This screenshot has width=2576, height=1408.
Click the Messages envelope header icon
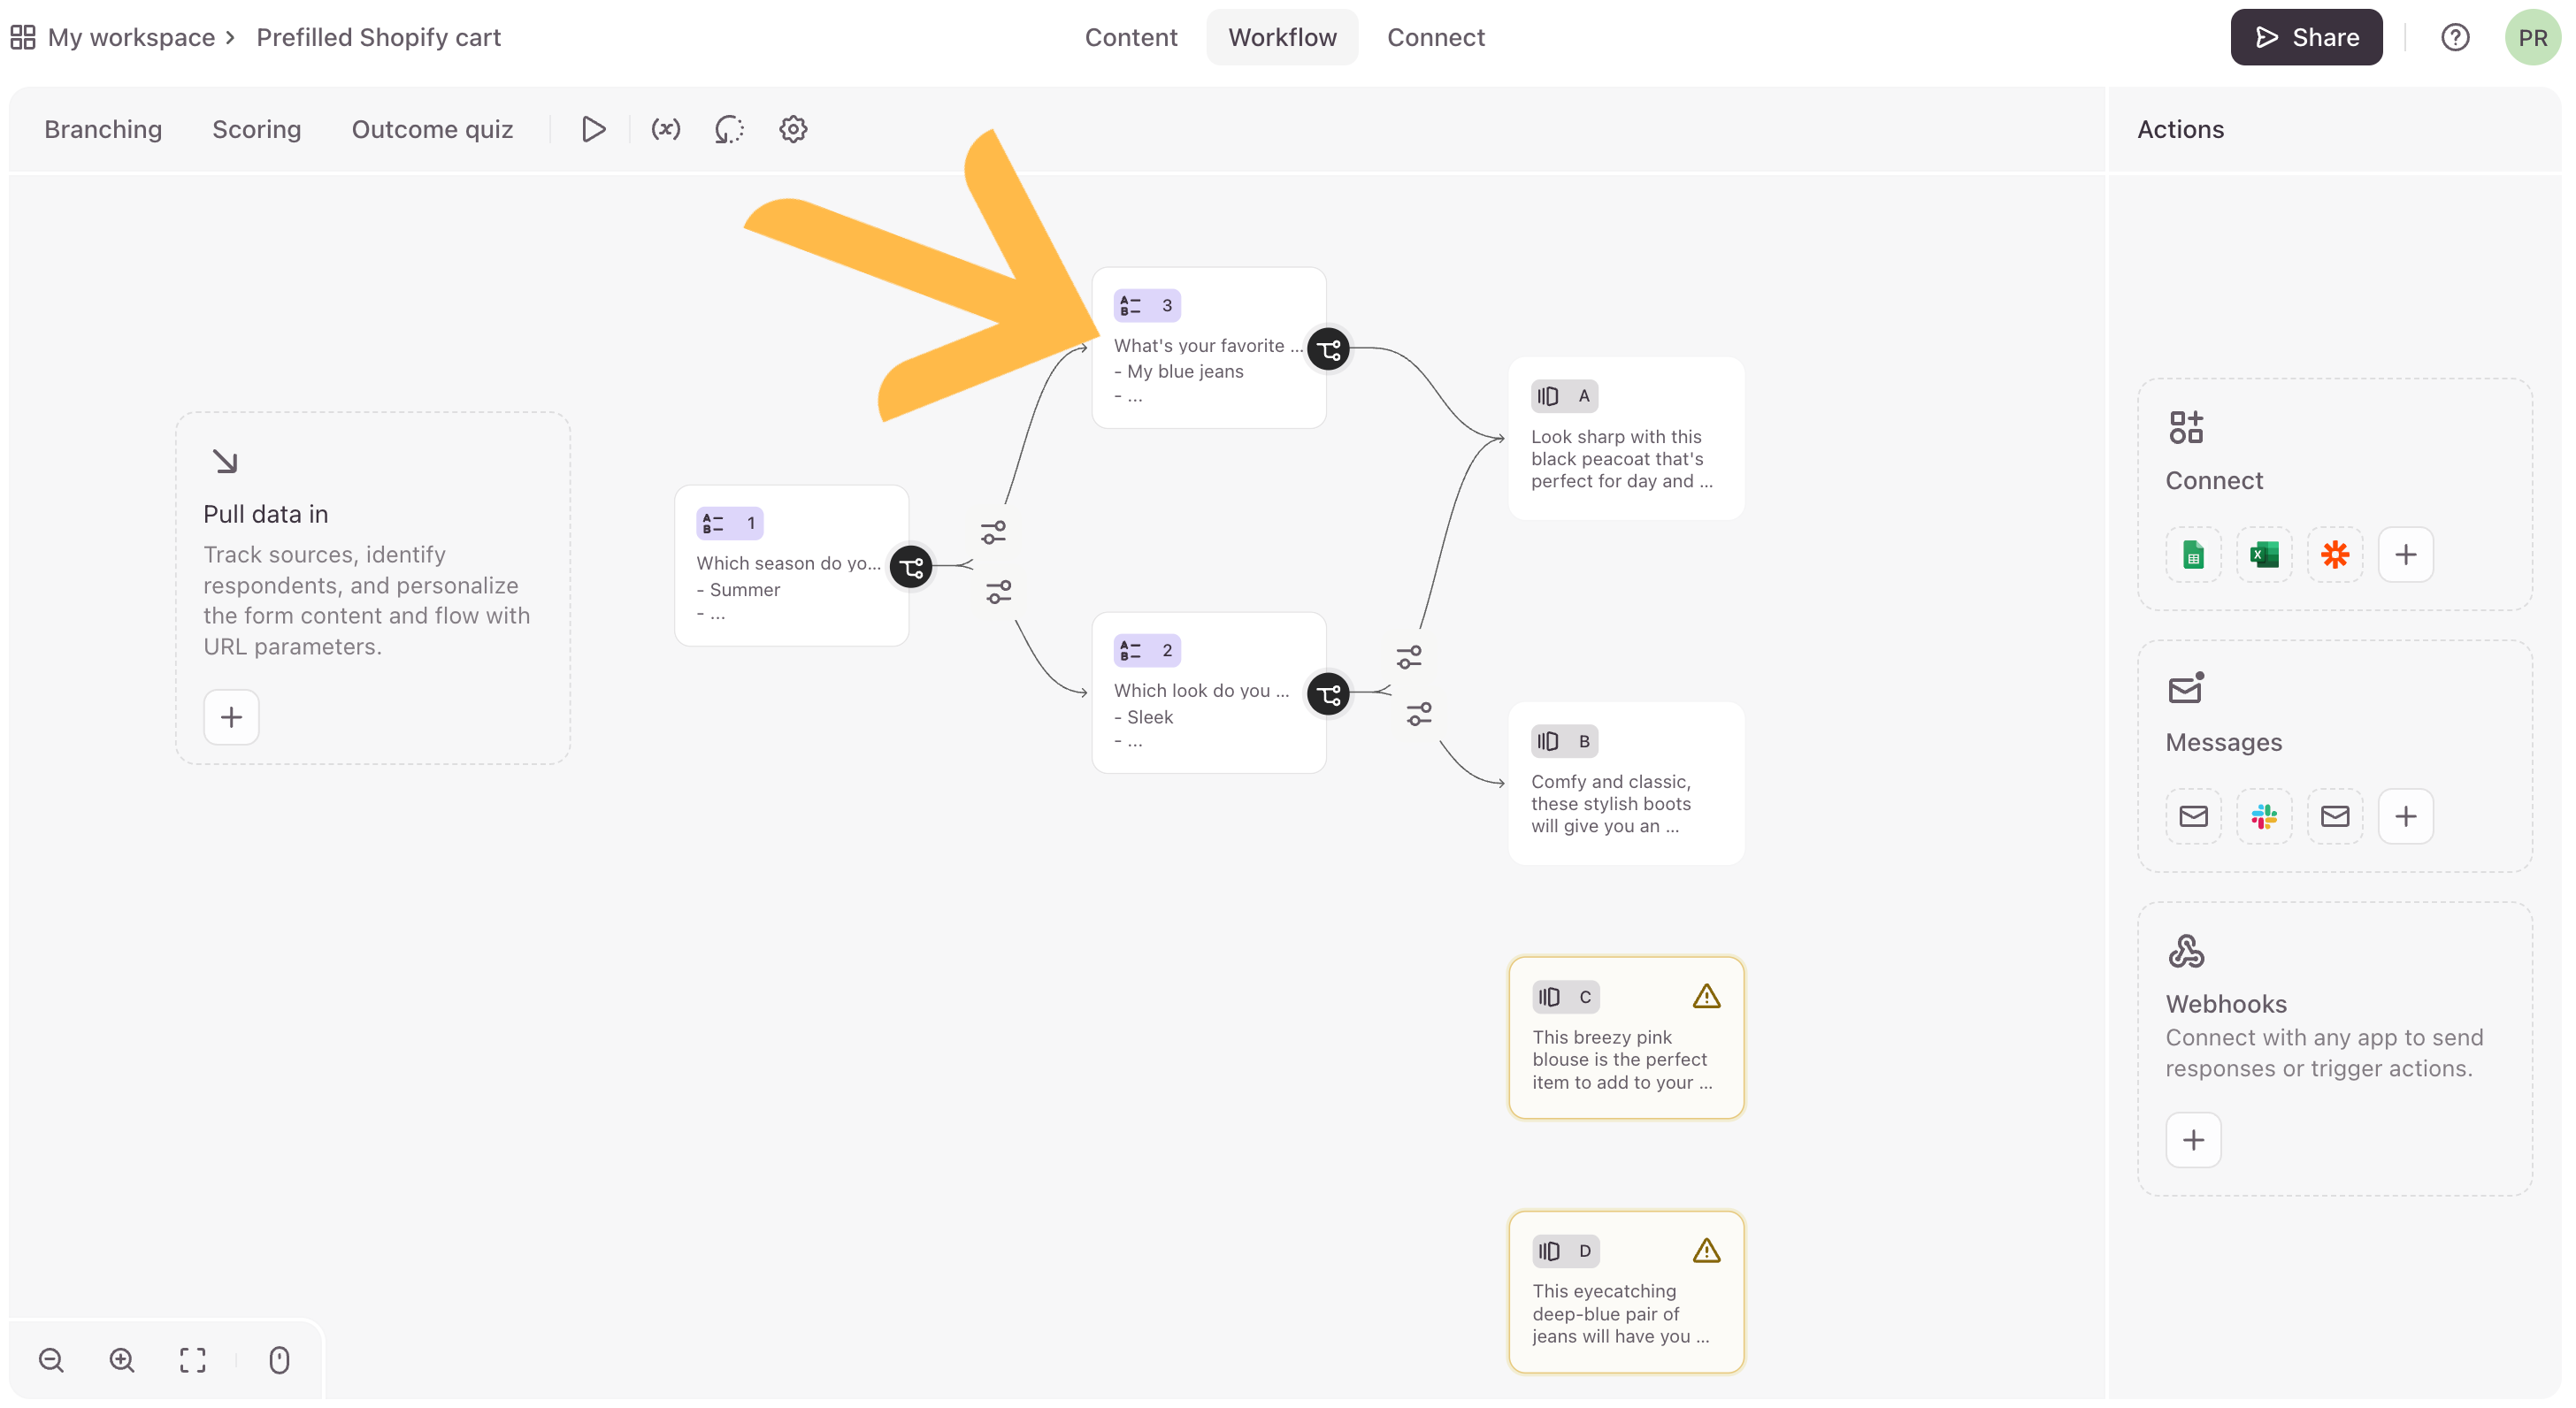2187,688
